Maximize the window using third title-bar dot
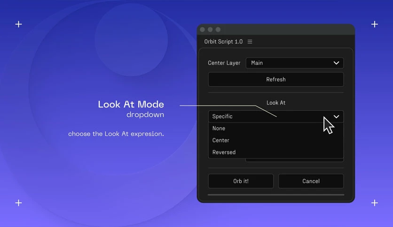The width and height of the screenshot is (393, 227). pos(218,30)
